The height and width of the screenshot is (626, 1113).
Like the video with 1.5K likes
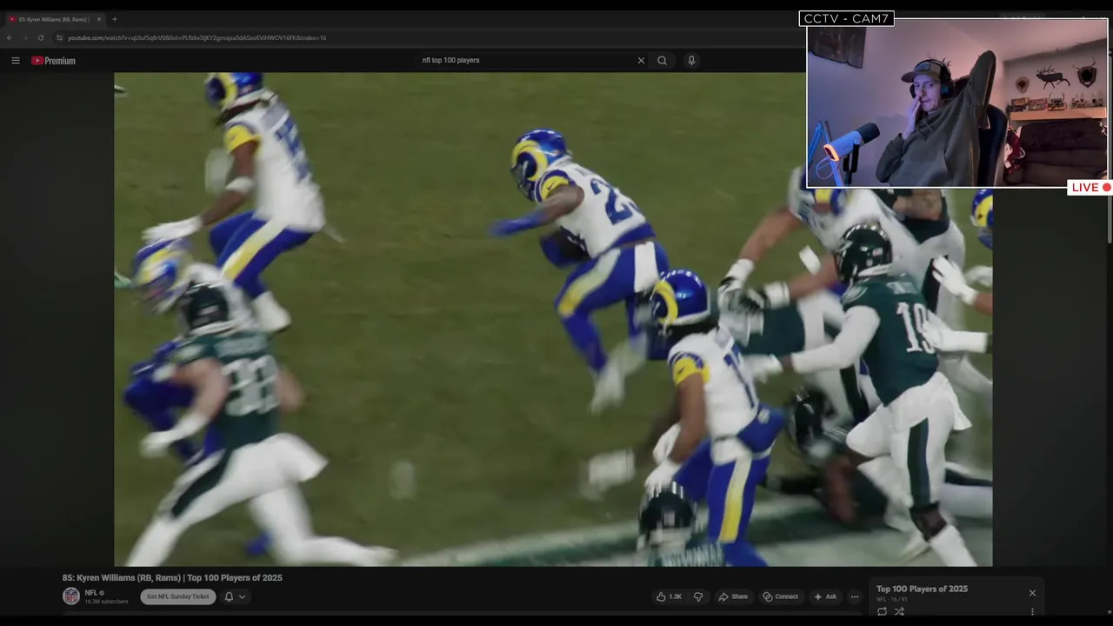[670, 596]
